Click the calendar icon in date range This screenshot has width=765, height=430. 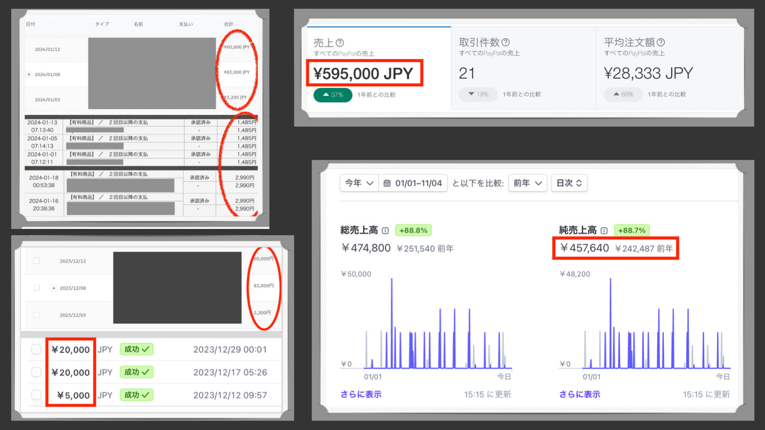[x=387, y=183]
